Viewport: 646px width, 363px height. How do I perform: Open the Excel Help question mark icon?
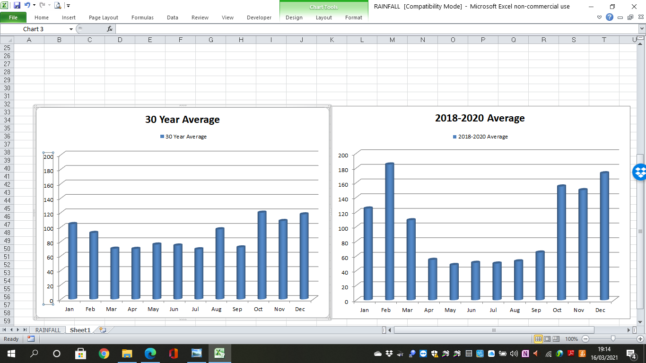coord(610,17)
